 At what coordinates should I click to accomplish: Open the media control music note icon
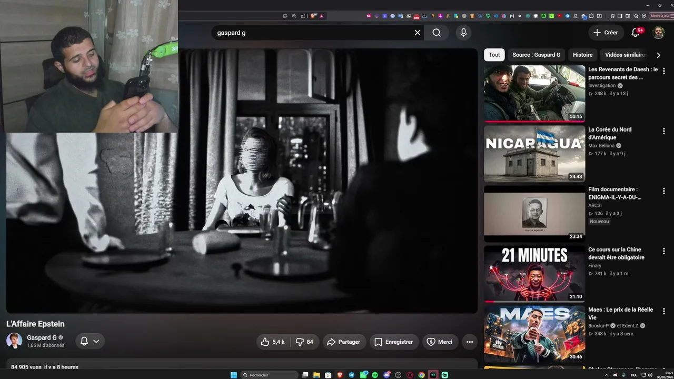point(612,16)
